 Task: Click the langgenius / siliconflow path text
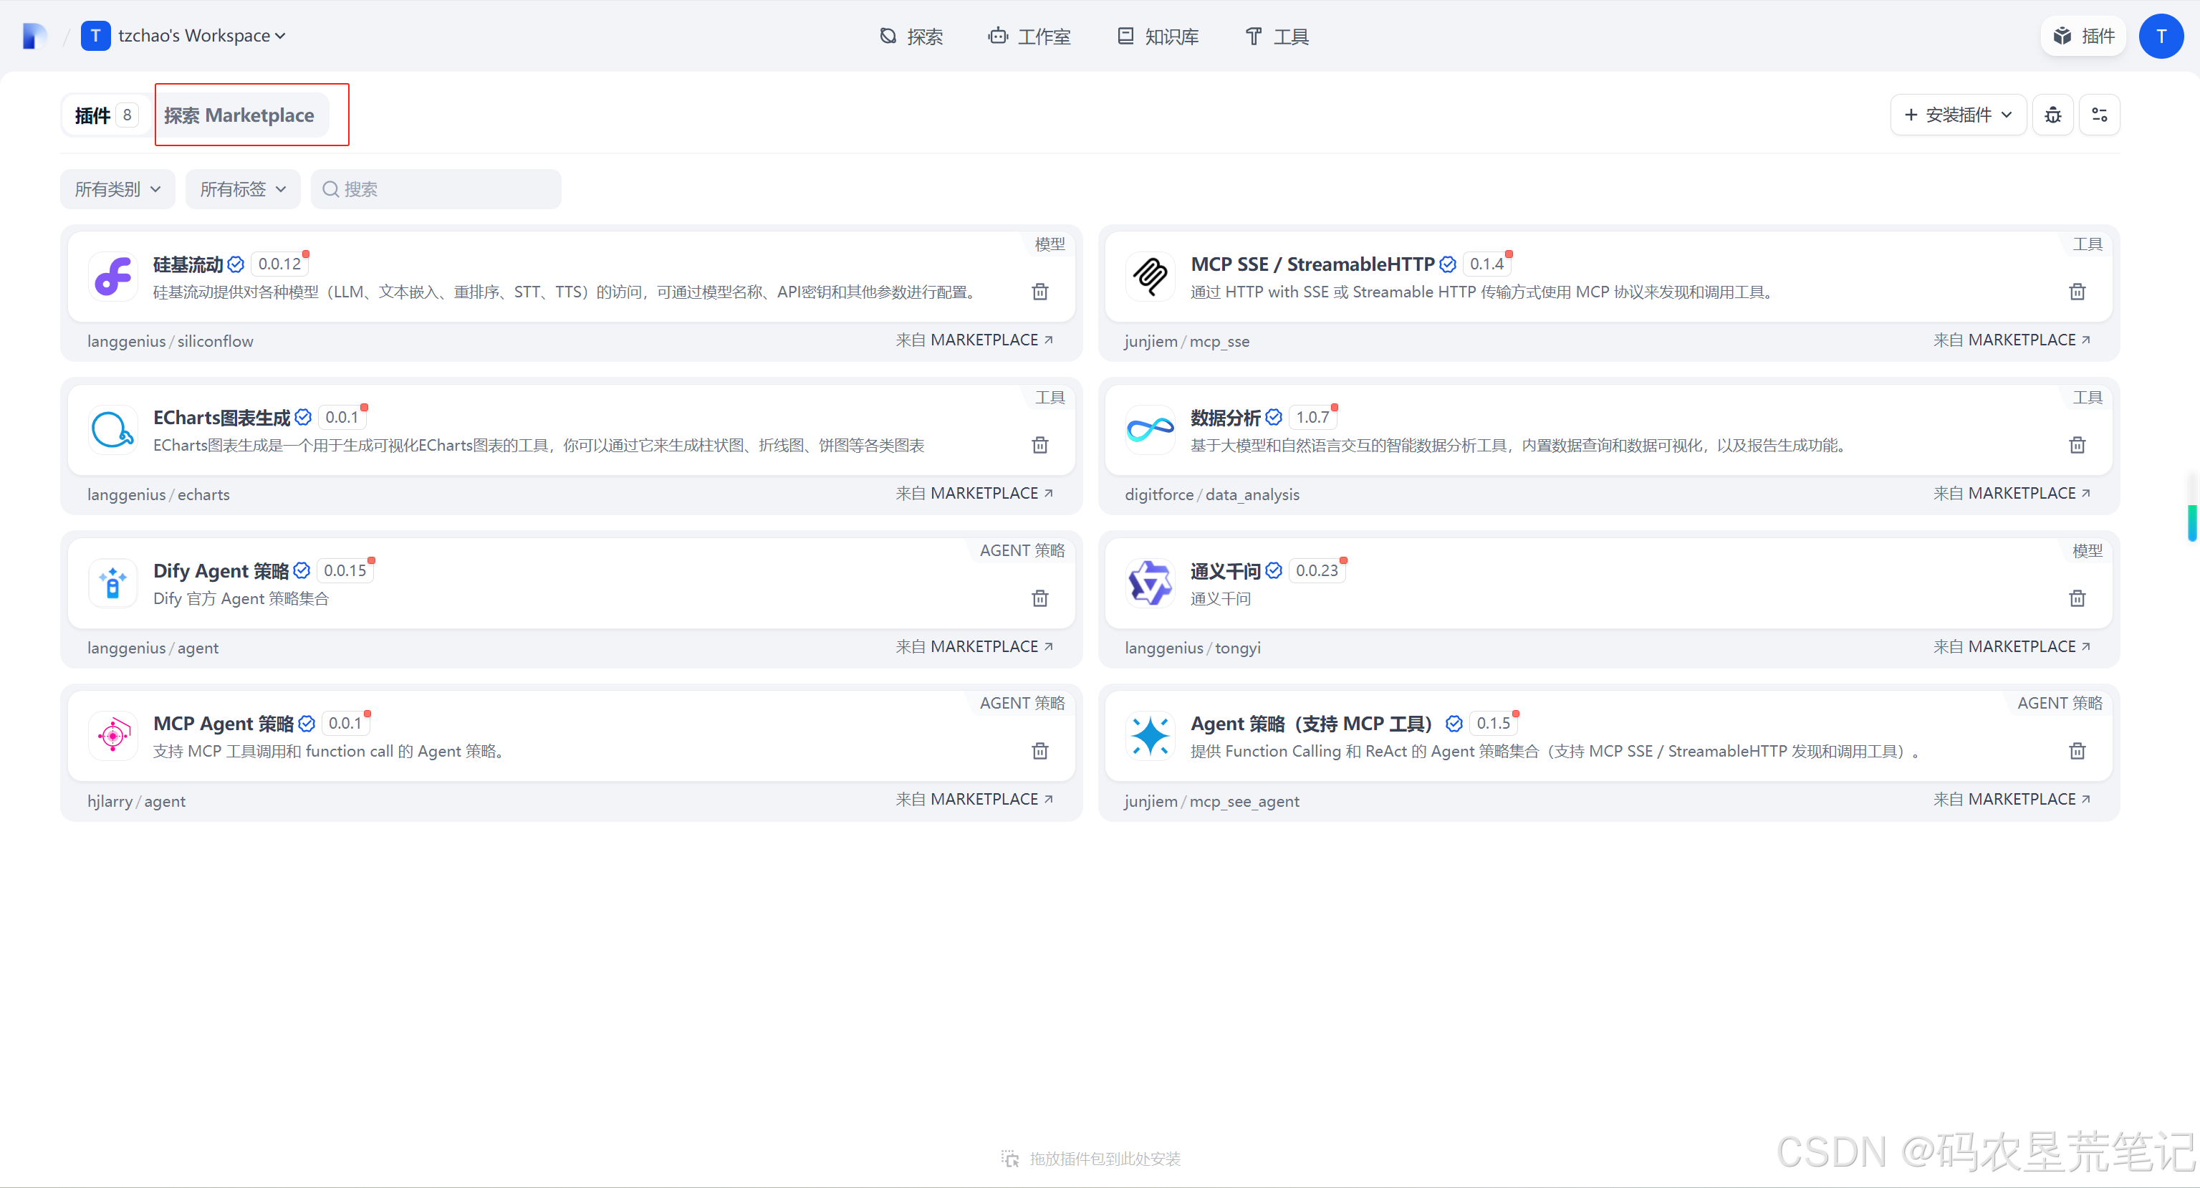[x=170, y=341]
